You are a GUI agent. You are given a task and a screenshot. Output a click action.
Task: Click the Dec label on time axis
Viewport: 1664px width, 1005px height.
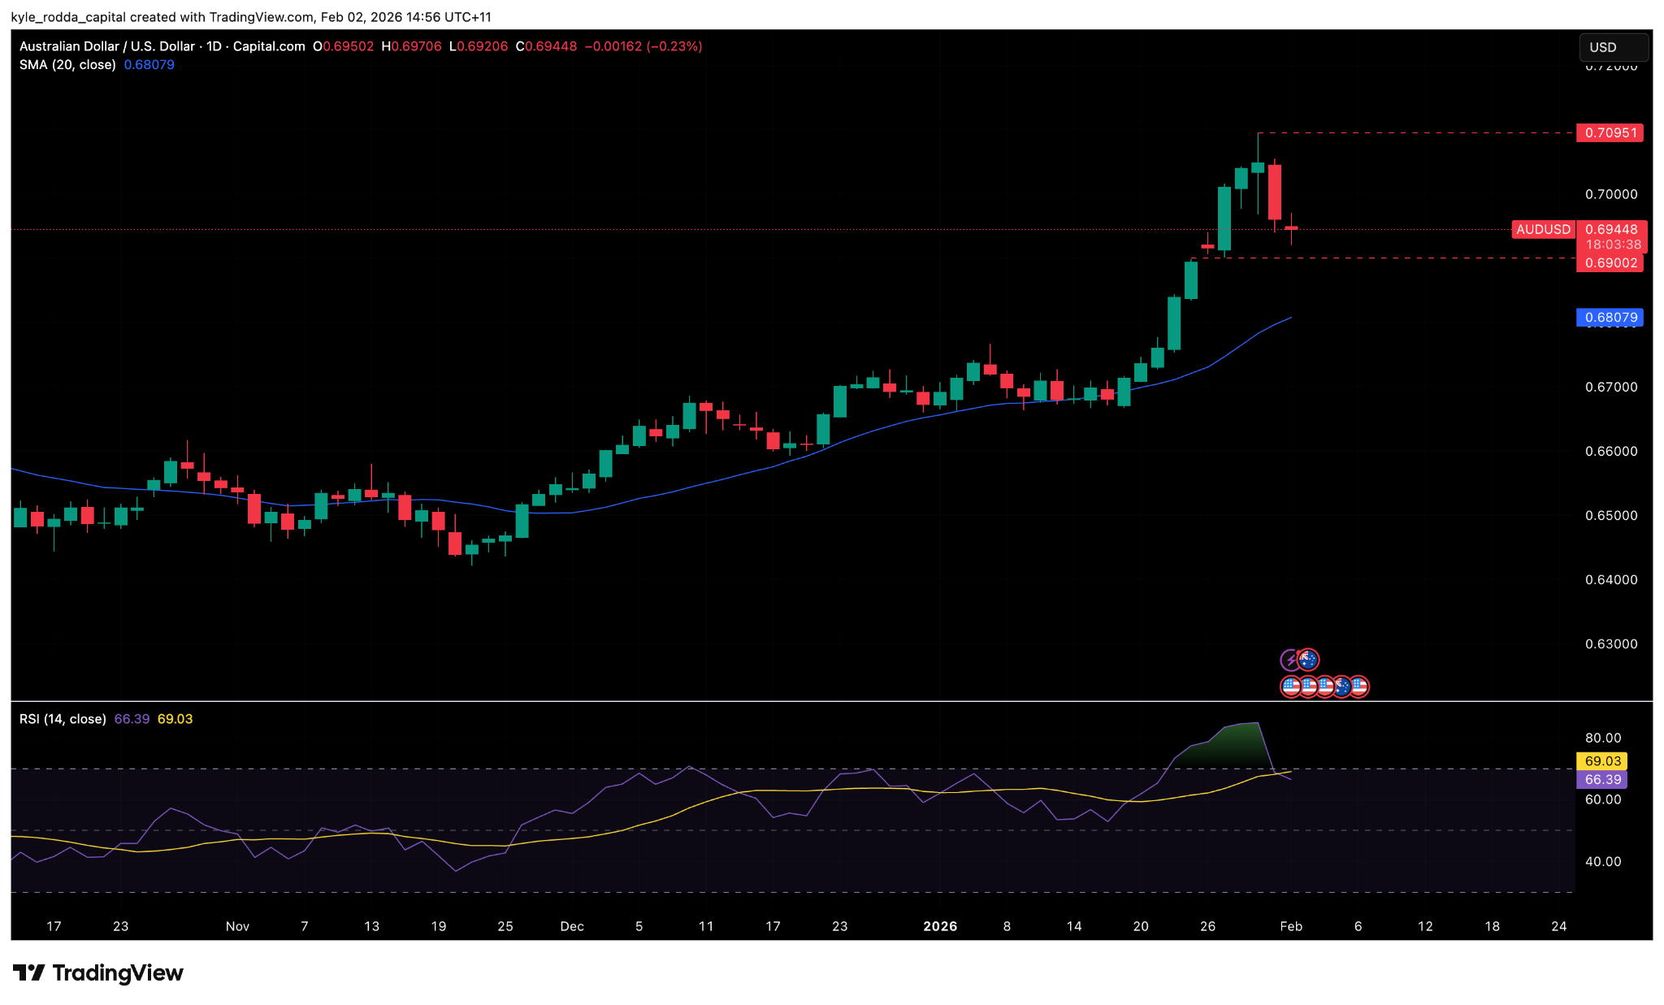572,926
